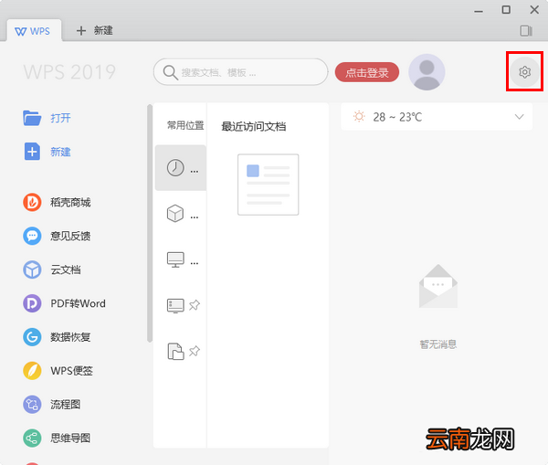Screen dimensions: 548x465
Task: Expand the weather panel chevron
Action: [x=520, y=116]
